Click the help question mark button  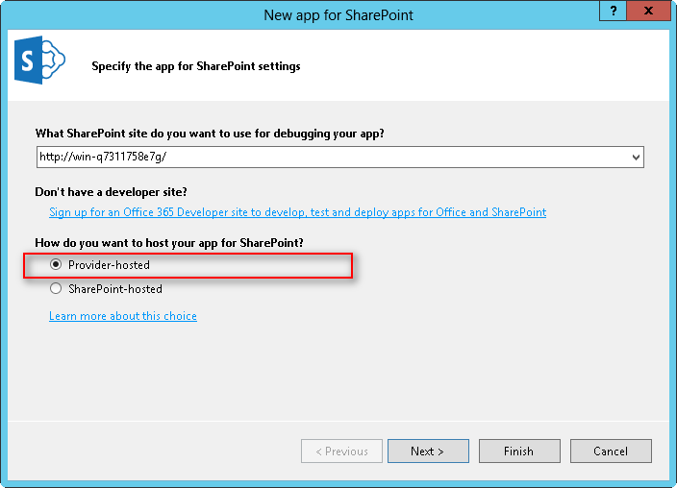point(611,11)
